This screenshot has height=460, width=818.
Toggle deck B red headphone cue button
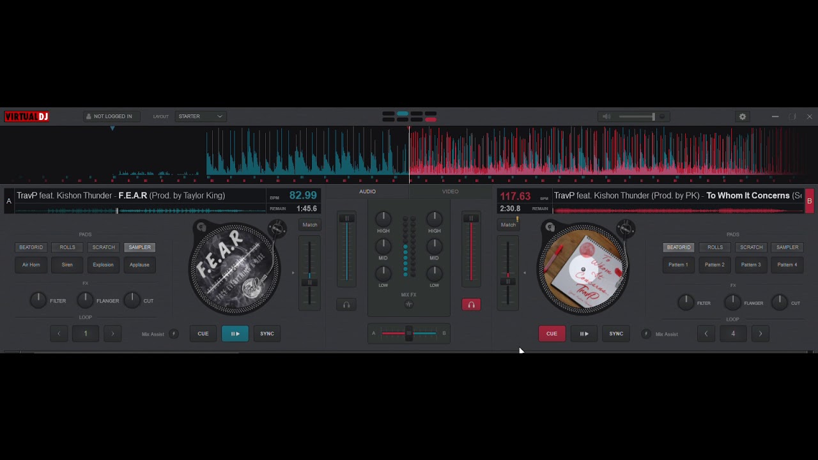pos(471,305)
